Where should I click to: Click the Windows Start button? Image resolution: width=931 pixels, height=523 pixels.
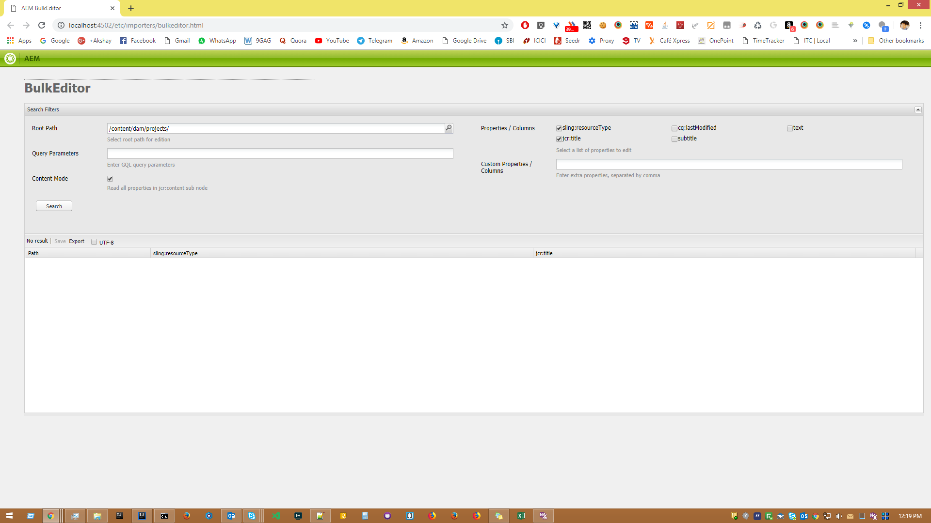[x=9, y=516]
